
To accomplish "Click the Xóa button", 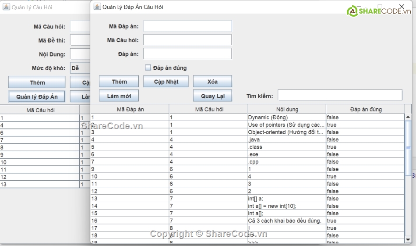I will tap(212, 82).
